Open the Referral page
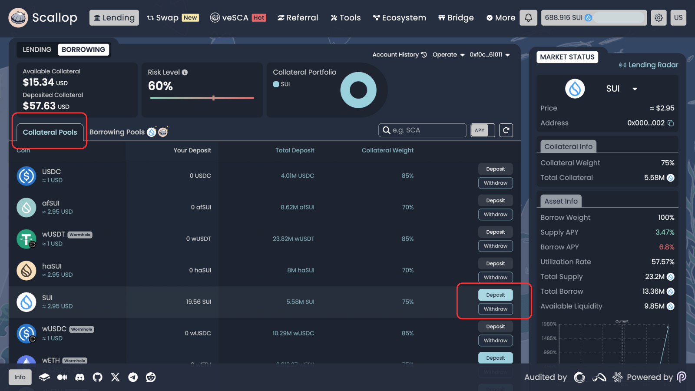 pyautogui.click(x=298, y=18)
